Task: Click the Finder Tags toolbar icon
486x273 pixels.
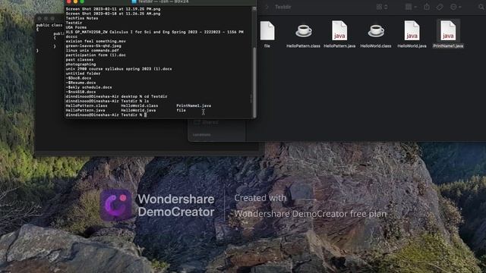Action: coord(440,7)
